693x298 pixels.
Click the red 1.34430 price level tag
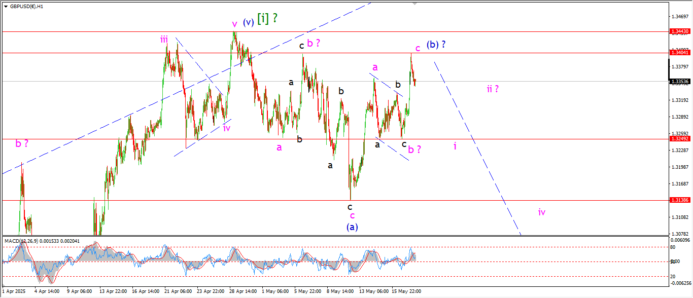[679, 31]
